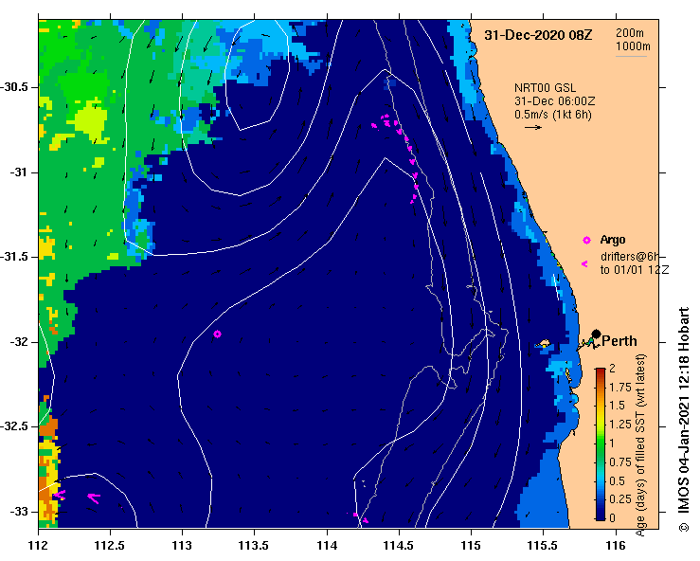
Task: Click the Rottnest Island shape west of Perth
Action: [x=544, y=344]
